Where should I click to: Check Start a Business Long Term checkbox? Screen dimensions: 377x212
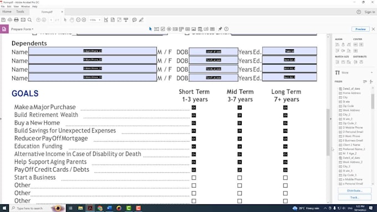285,178
